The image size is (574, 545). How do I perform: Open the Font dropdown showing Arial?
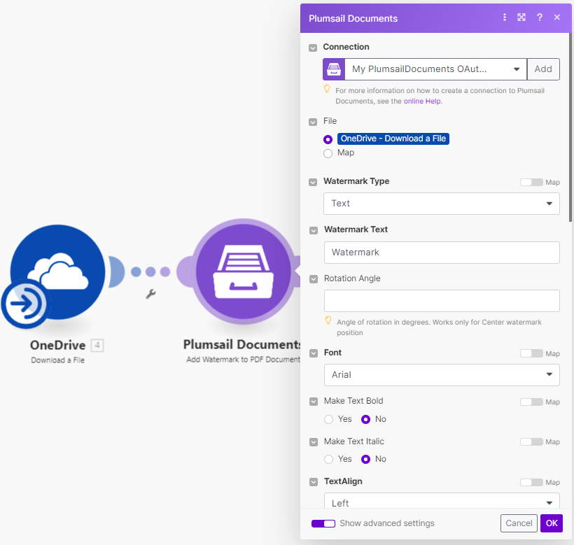tap(442, 374)
